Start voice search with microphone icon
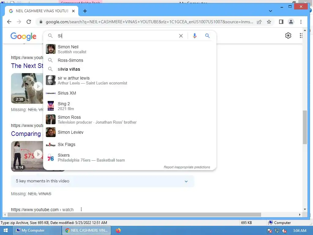Image resolution: width=313 pixels, height=235 pixels. (195, 36)
